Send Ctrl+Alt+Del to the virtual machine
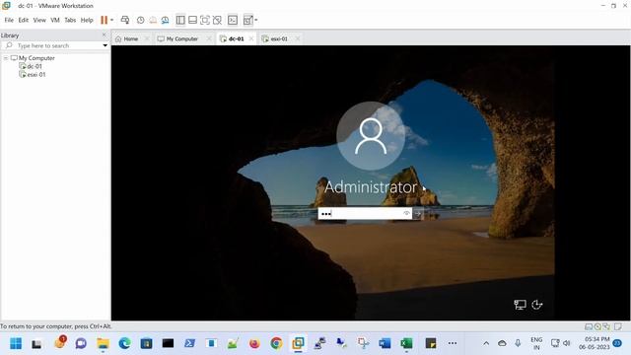Image resolution: width=631 pixels, height=355 pixels. click(x=125, y=20)
